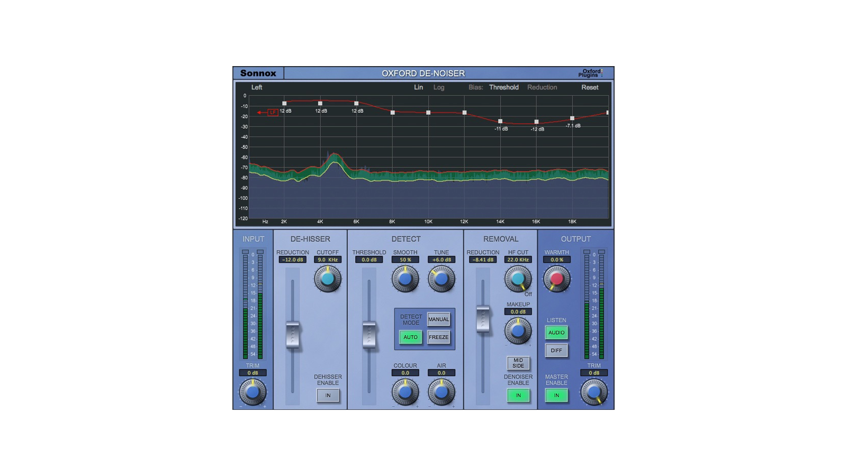Set listen mode to DIFF

[x=556, y=350]
